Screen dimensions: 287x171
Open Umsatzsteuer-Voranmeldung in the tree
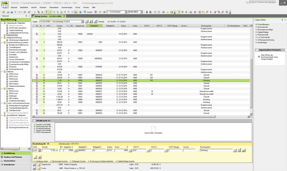[x=19, y=62]
